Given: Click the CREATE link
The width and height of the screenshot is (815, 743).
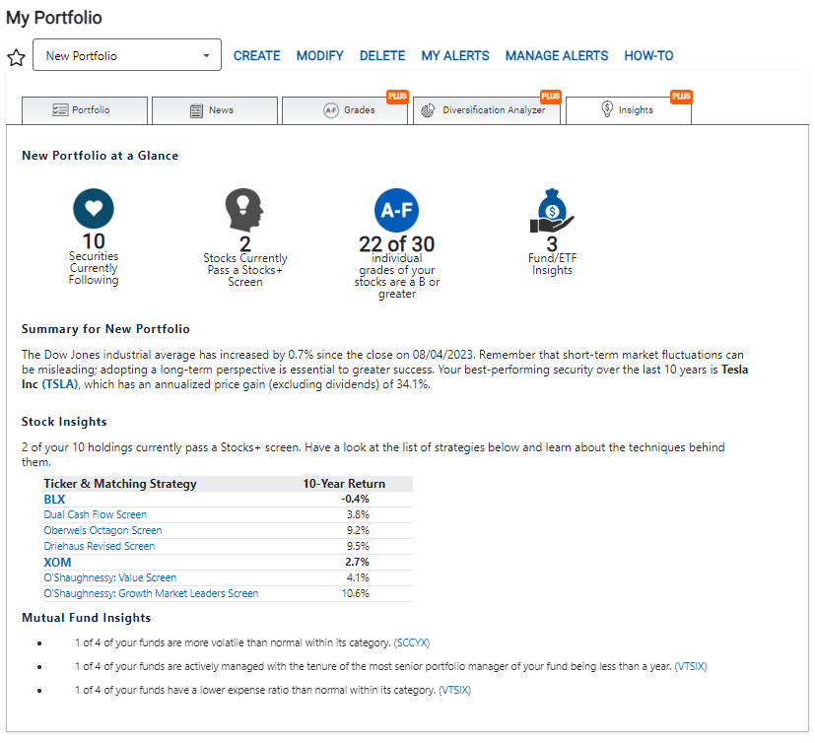Looking at the screenshot, I should click(256, 56).
